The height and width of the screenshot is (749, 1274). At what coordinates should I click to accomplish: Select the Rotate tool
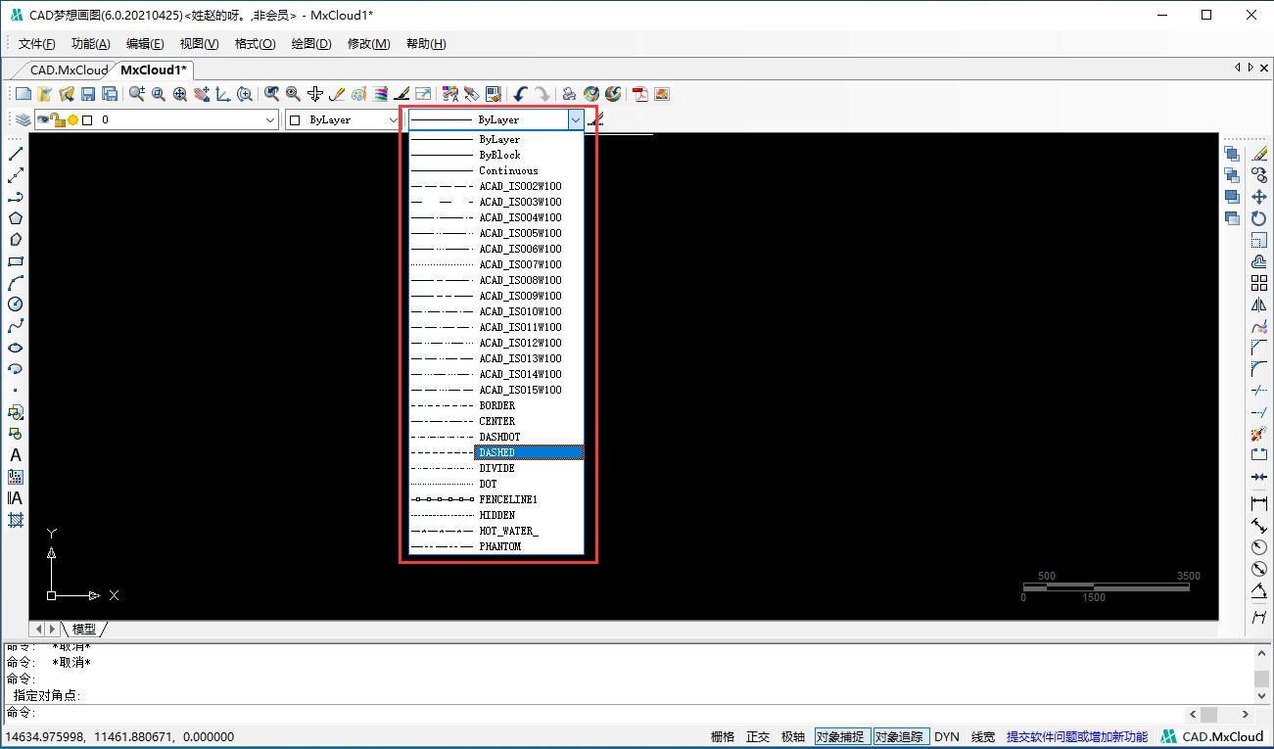click(x=1259, y=218)
